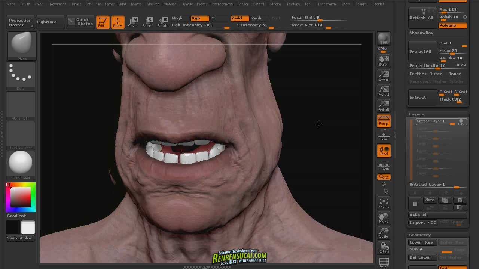Open the Brush menu

point(25,4)
